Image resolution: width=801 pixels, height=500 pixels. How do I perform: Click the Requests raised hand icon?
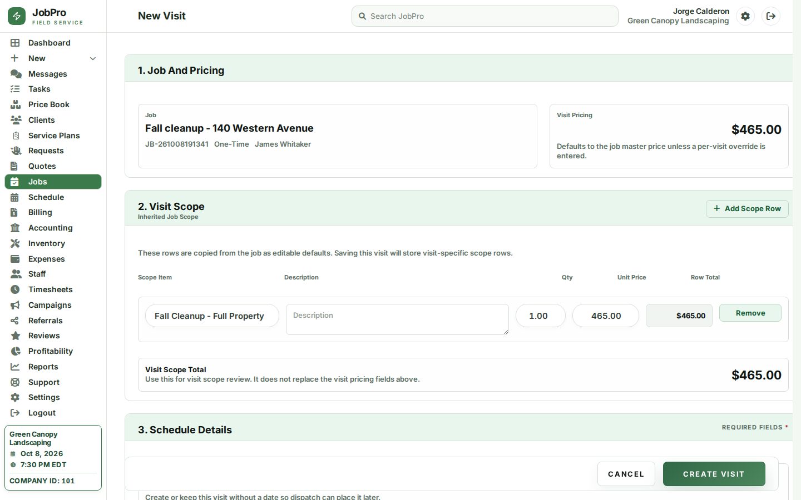pyautogui.click(x=16, y=151)
